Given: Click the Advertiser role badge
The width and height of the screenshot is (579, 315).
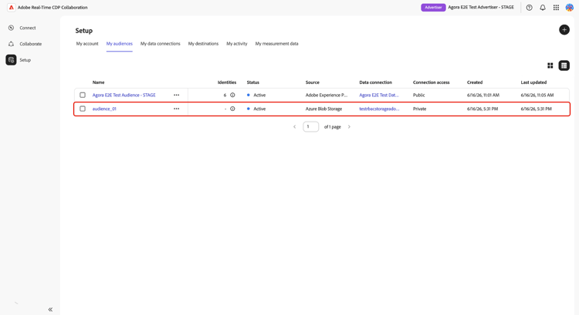Looking at the screenshot, I should click(433, 8).
